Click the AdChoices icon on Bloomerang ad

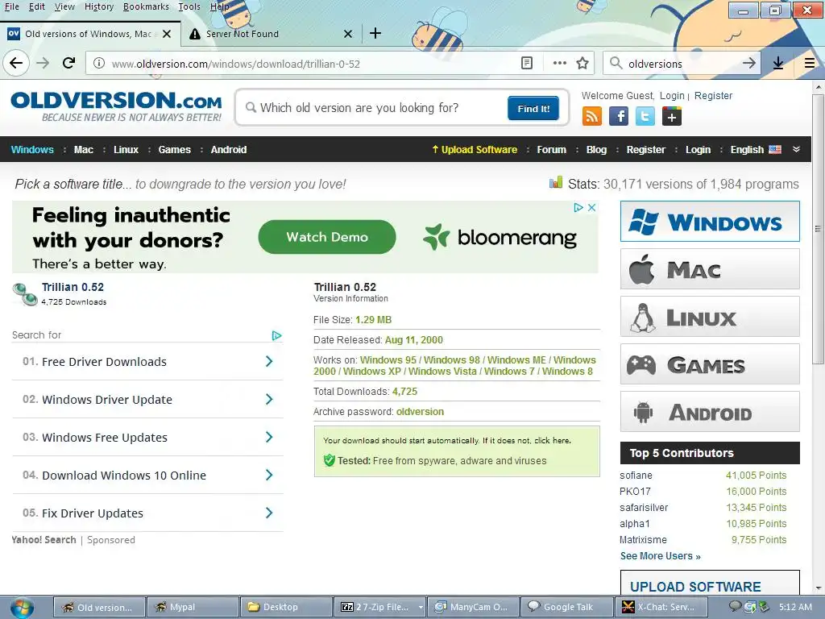tap(578, 207)
